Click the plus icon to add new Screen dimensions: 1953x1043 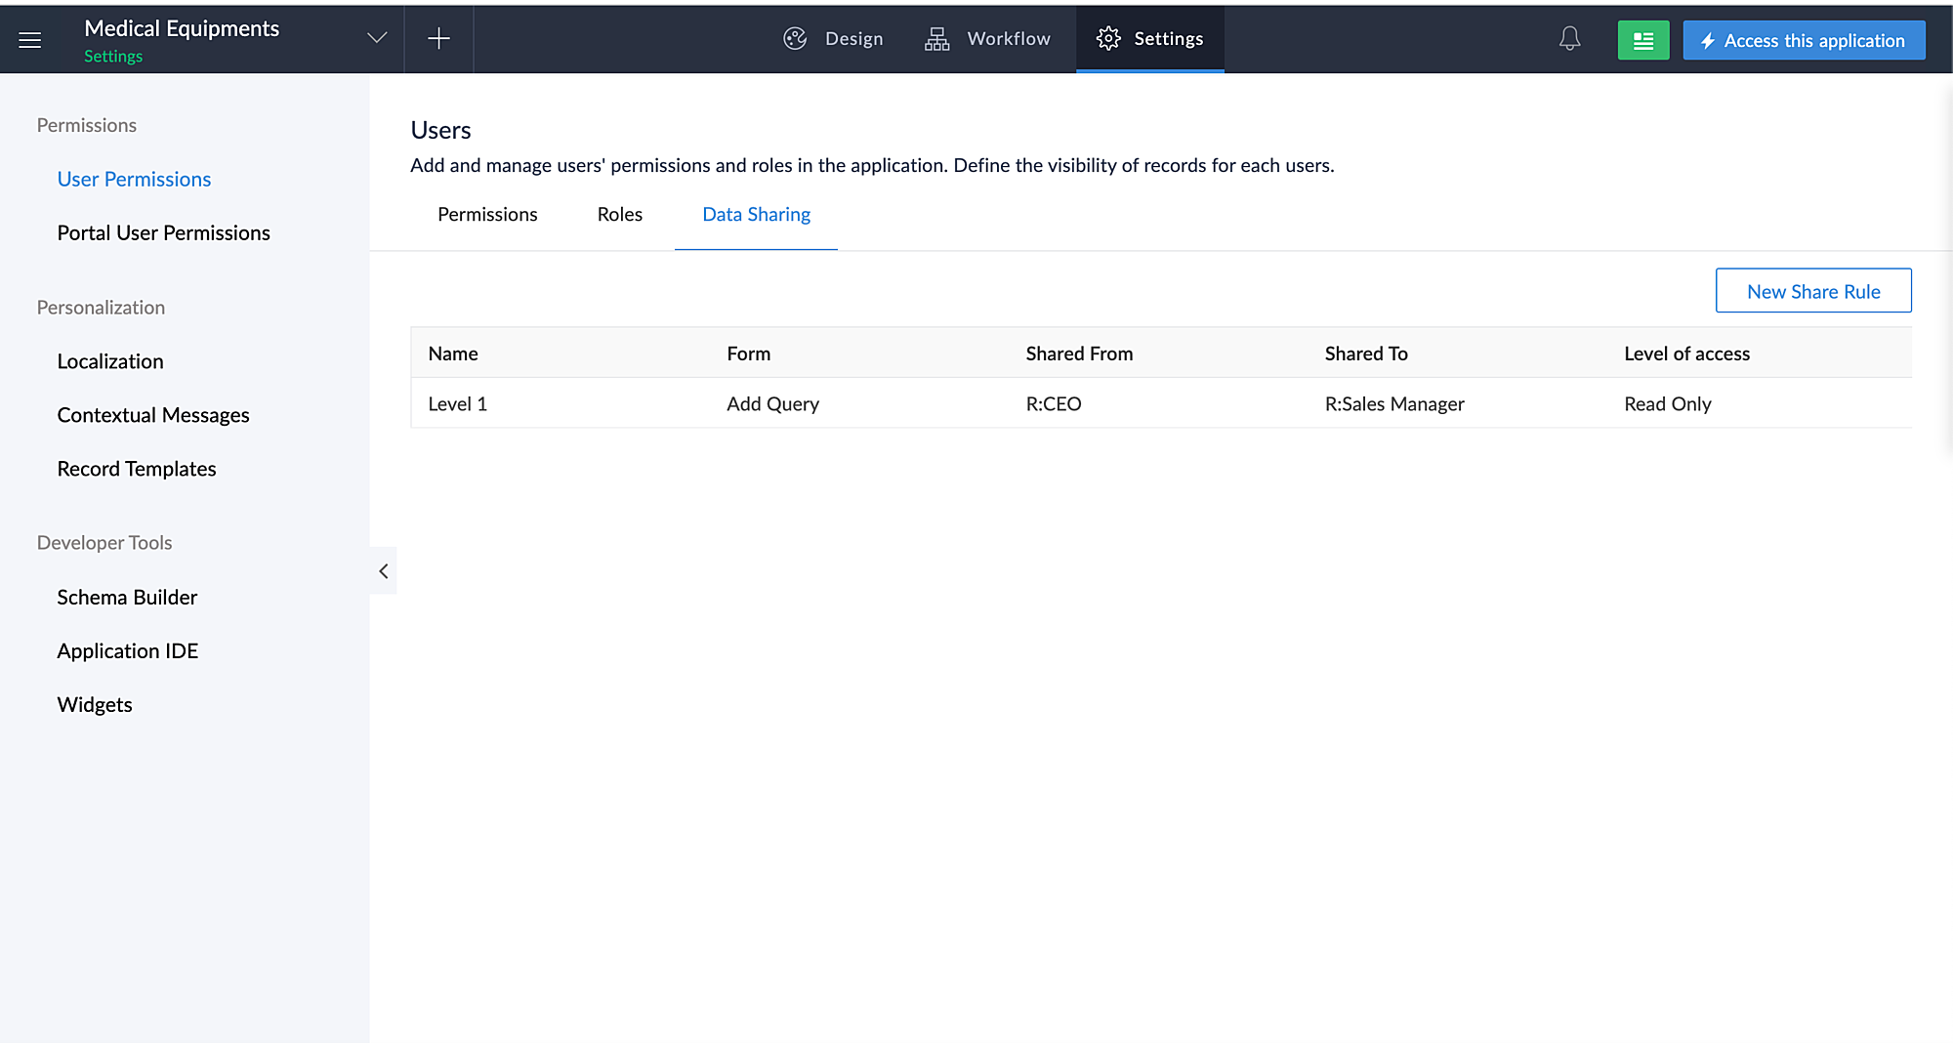tap(438, 39)
